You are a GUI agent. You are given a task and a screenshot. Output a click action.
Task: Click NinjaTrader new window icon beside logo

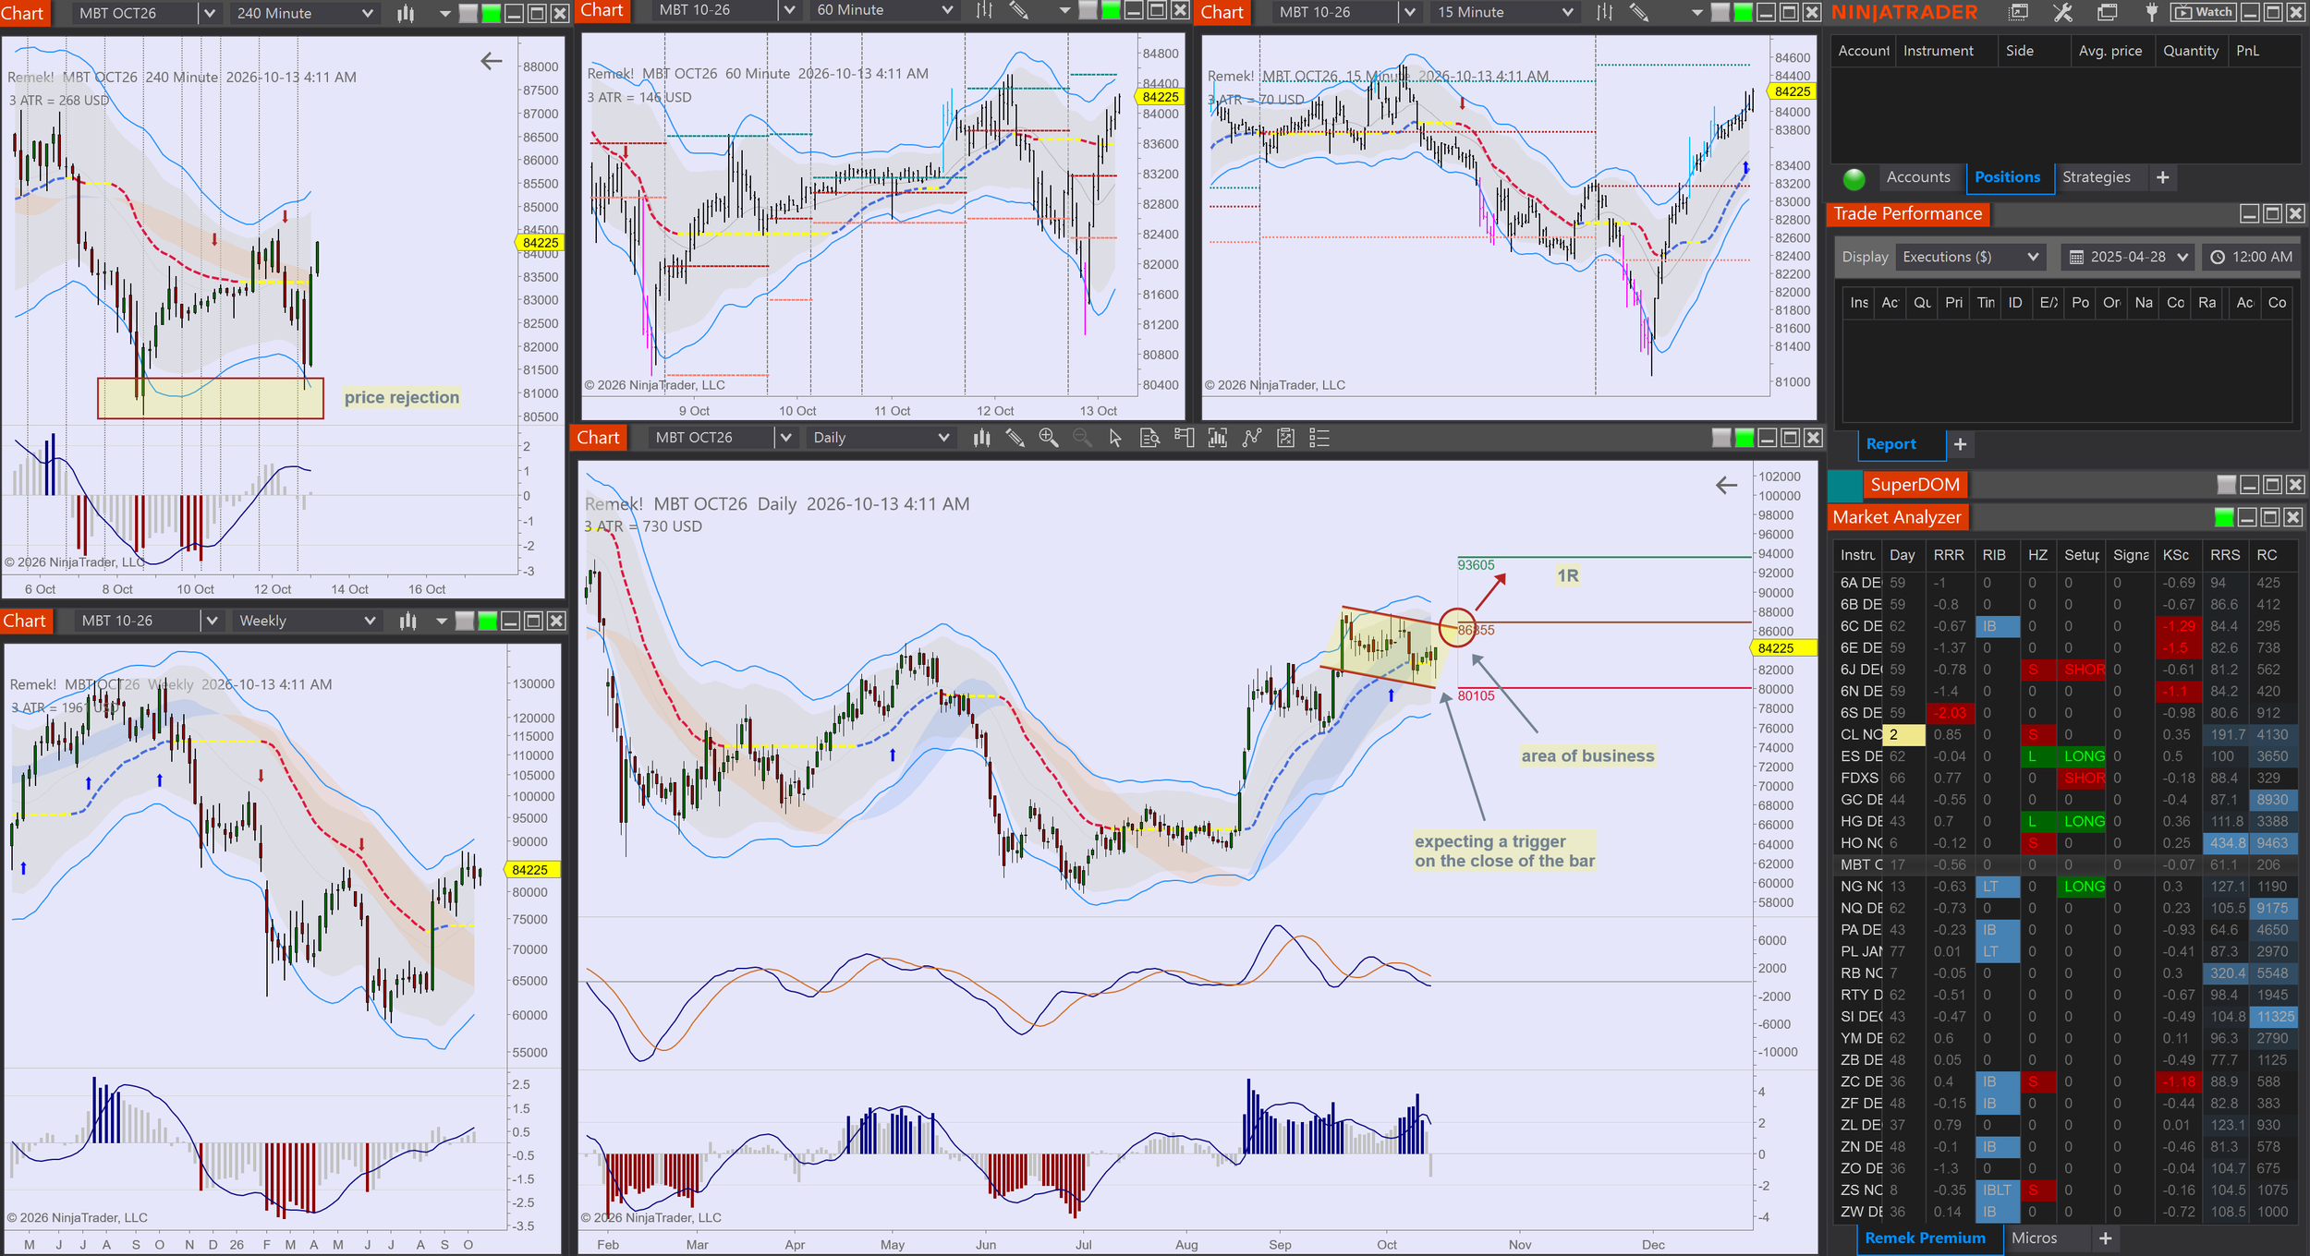2019,12
